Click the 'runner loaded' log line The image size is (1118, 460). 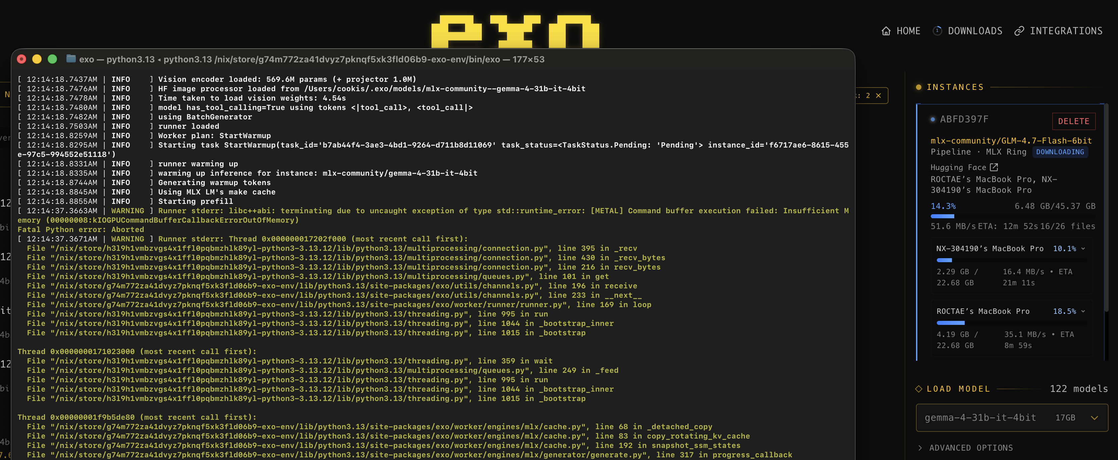(188, 126)
